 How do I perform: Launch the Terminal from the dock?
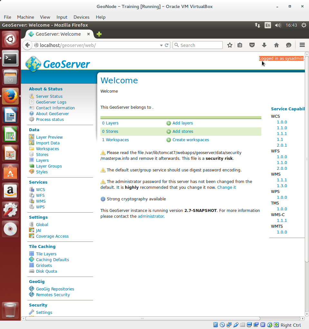10,58
